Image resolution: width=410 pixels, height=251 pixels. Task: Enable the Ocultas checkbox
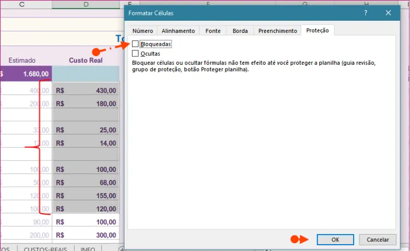click(x=135, y=54)
